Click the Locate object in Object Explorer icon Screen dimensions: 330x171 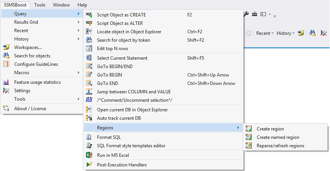[89, 32]
